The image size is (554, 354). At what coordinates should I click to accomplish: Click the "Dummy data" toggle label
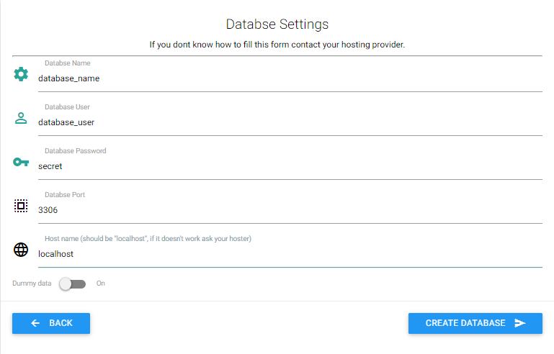(32, 283)
